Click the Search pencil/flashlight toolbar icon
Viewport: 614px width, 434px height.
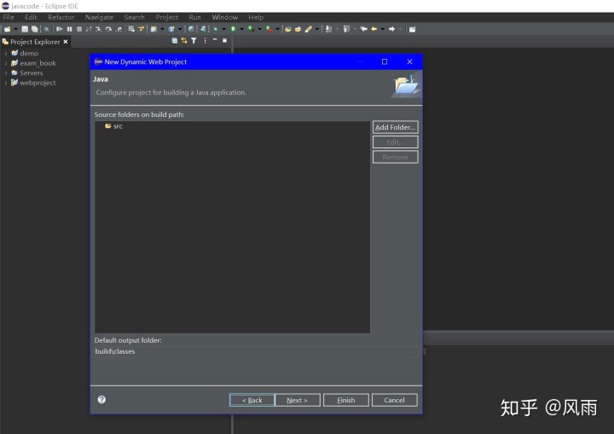pyautogui.click(x=309, y=29)
